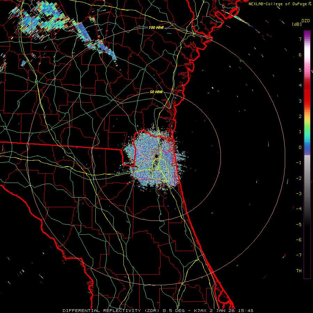Click the -4 value on color scale
313x313 pixels.
[x=299, y=209]
